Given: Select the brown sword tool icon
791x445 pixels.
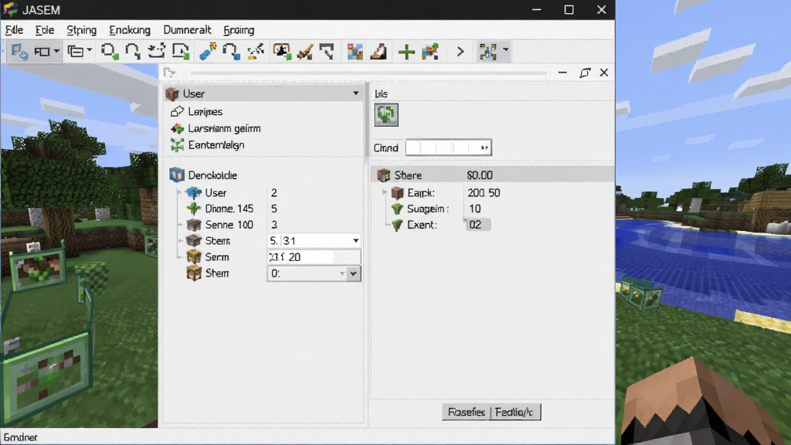Looking at the screenshot, I should (304, 52).
